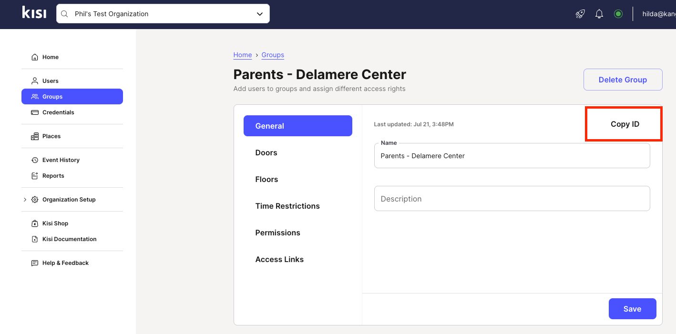This screenshot has height=334, width=676.
Task: Click the Save button
Action: (x=632, y=309)
